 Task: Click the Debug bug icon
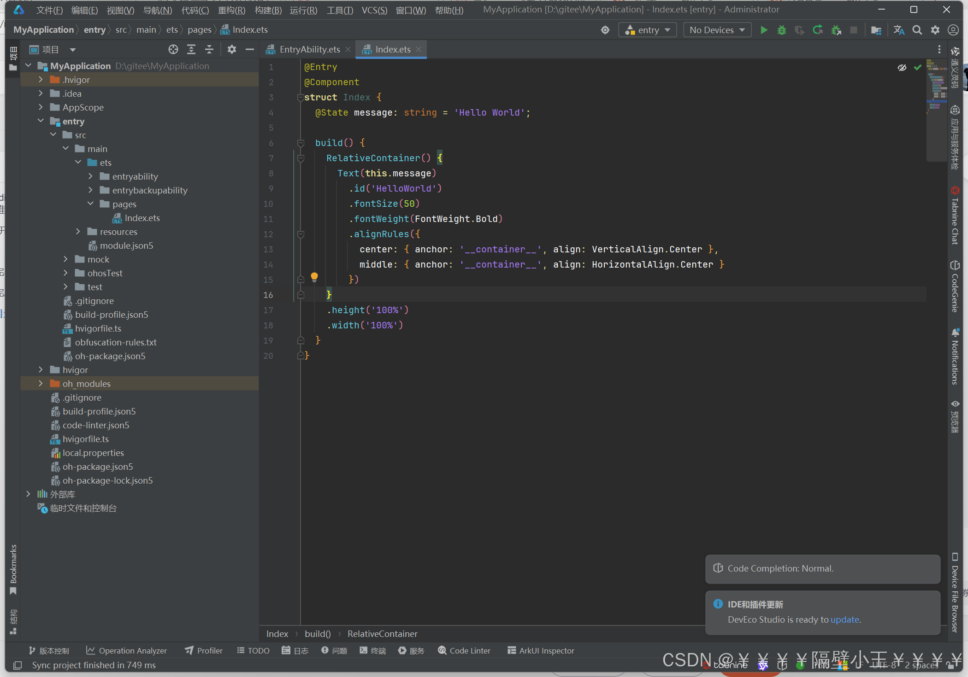click(x=782, y=30)
